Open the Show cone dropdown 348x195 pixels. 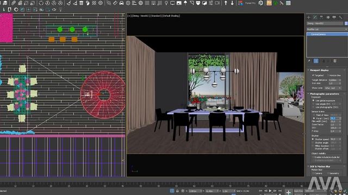click(x=333, y=88)
